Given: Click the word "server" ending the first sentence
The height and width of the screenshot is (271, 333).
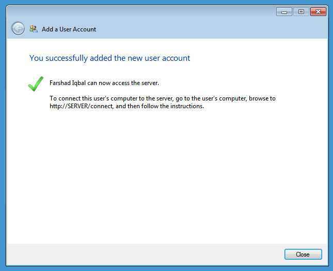Looking at the screenshot, I should coord(149,83).
